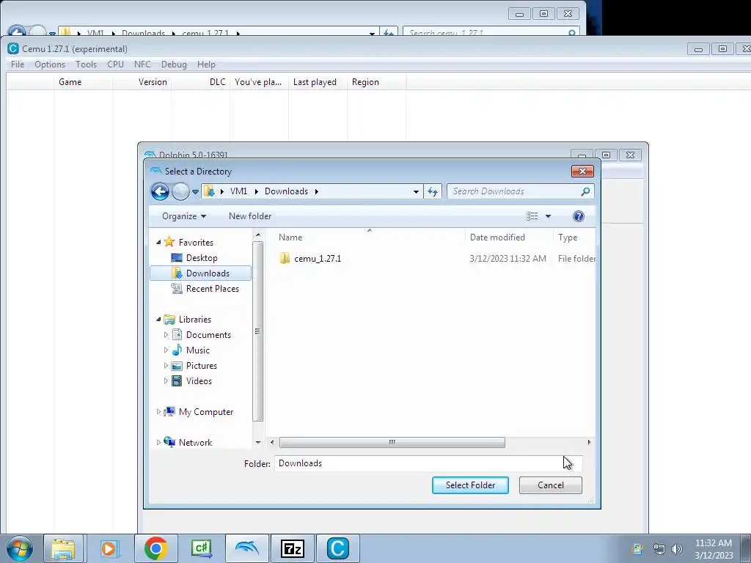Click the Folder name input field
The image size is (751, 563).
428,463
